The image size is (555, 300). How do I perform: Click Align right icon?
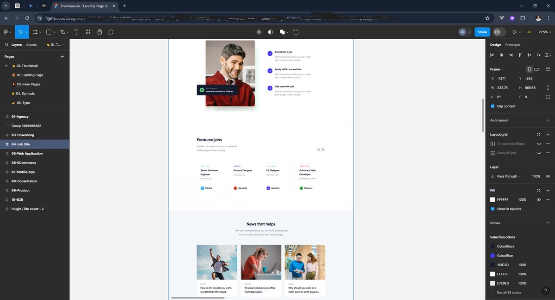point(511,55)
